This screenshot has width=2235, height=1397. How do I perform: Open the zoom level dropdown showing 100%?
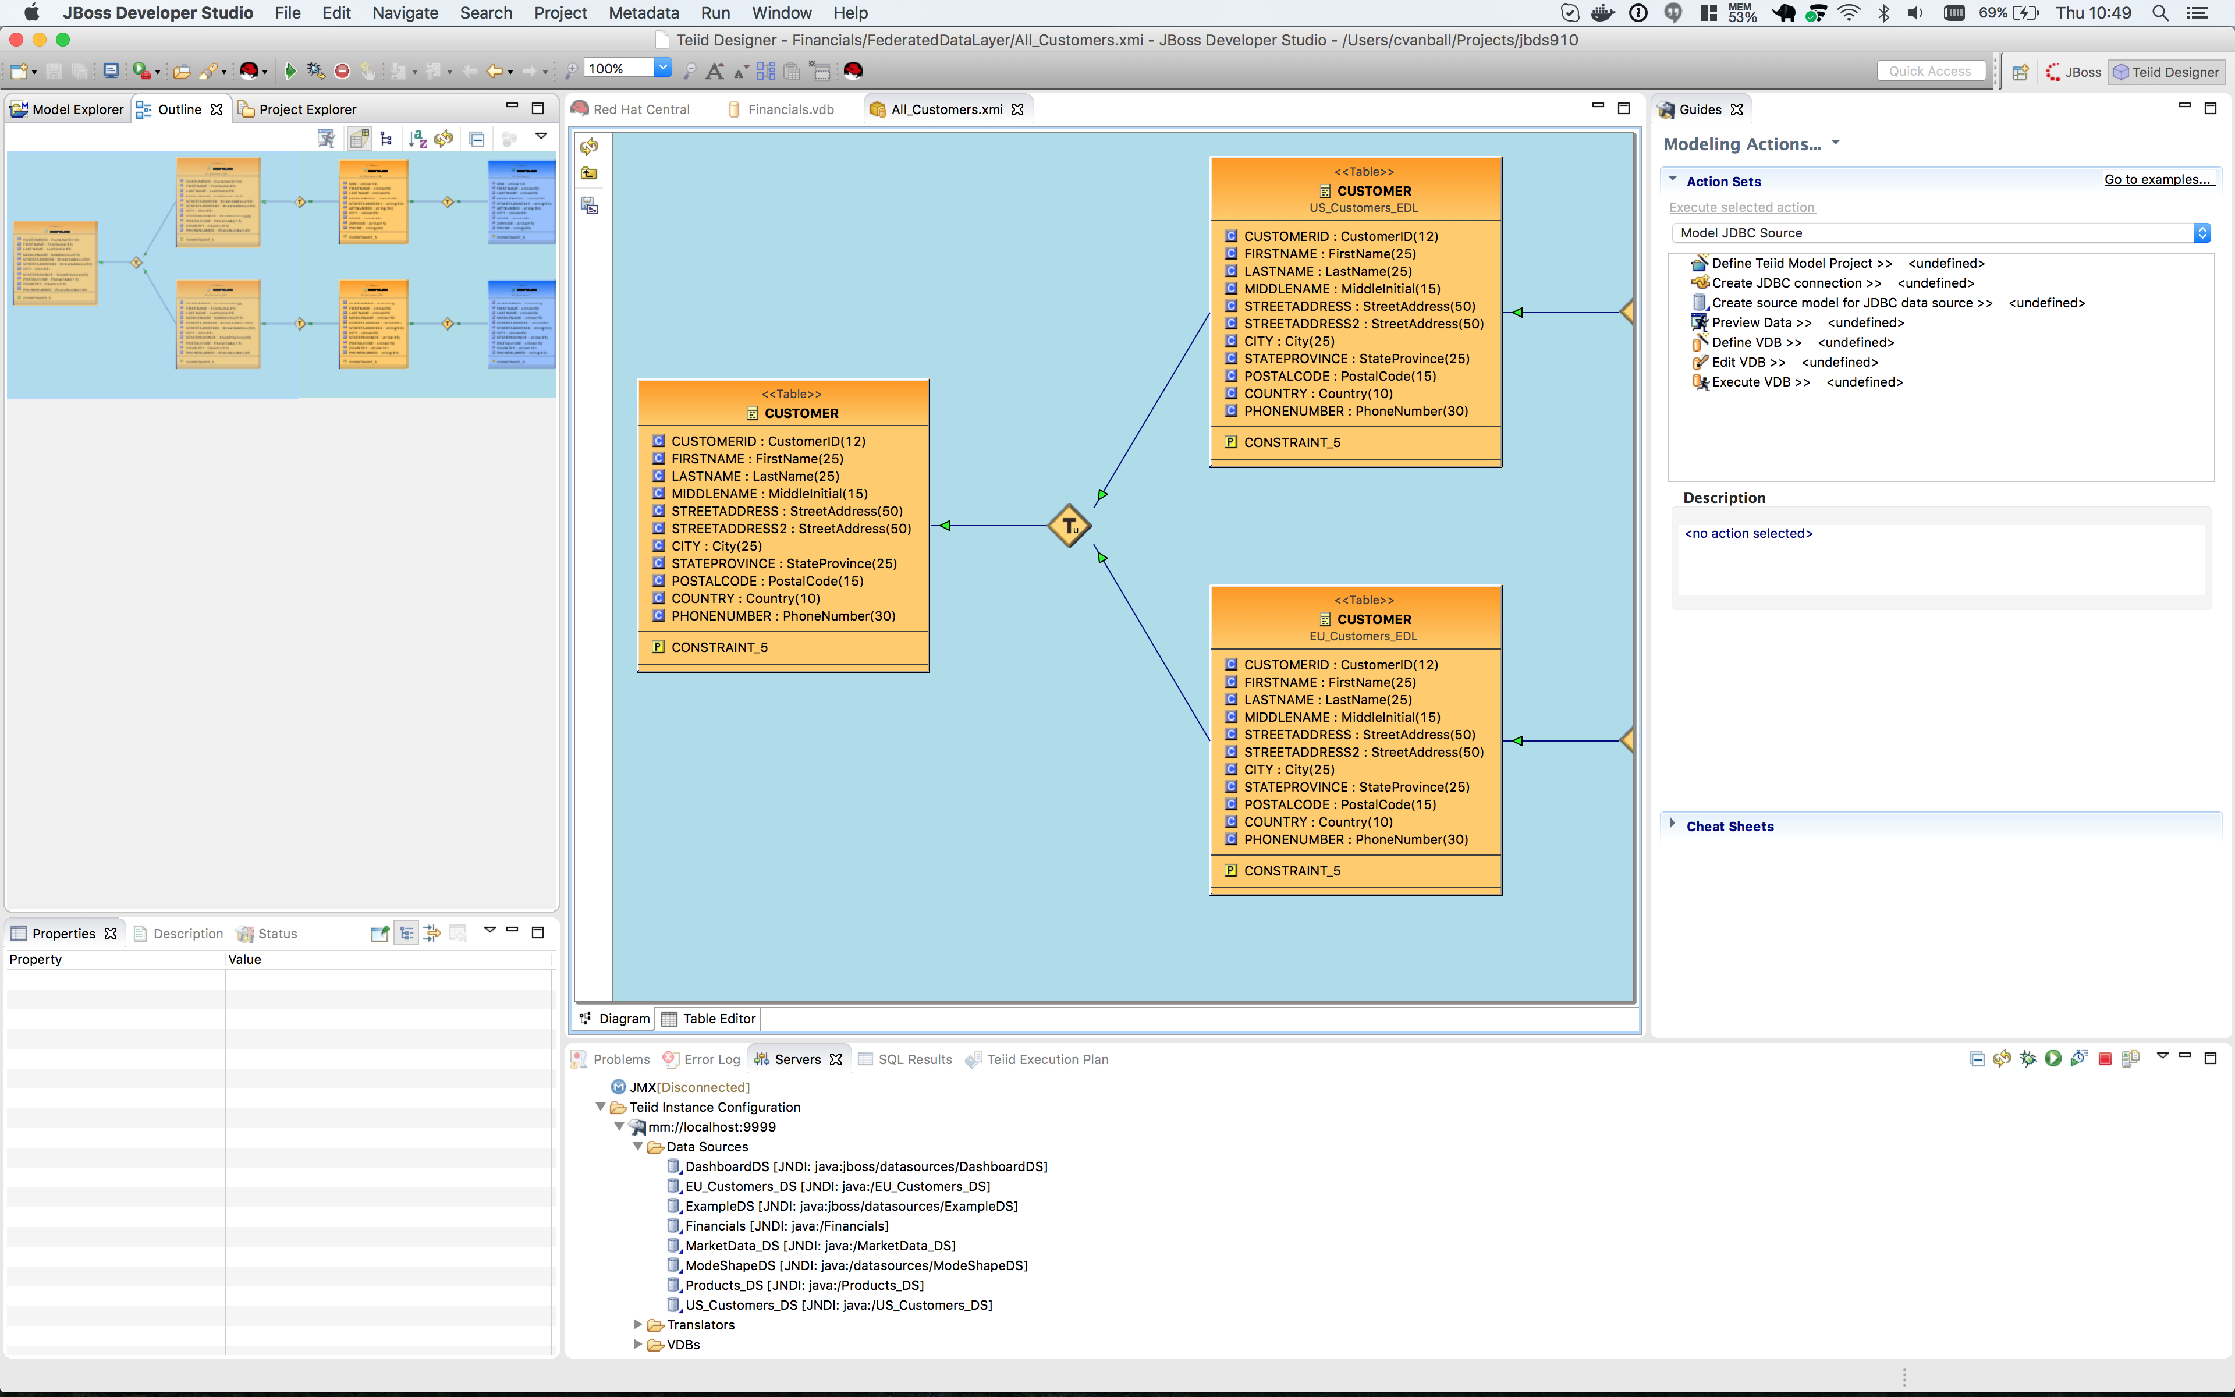pyautogui.click(x=662, y=68)
